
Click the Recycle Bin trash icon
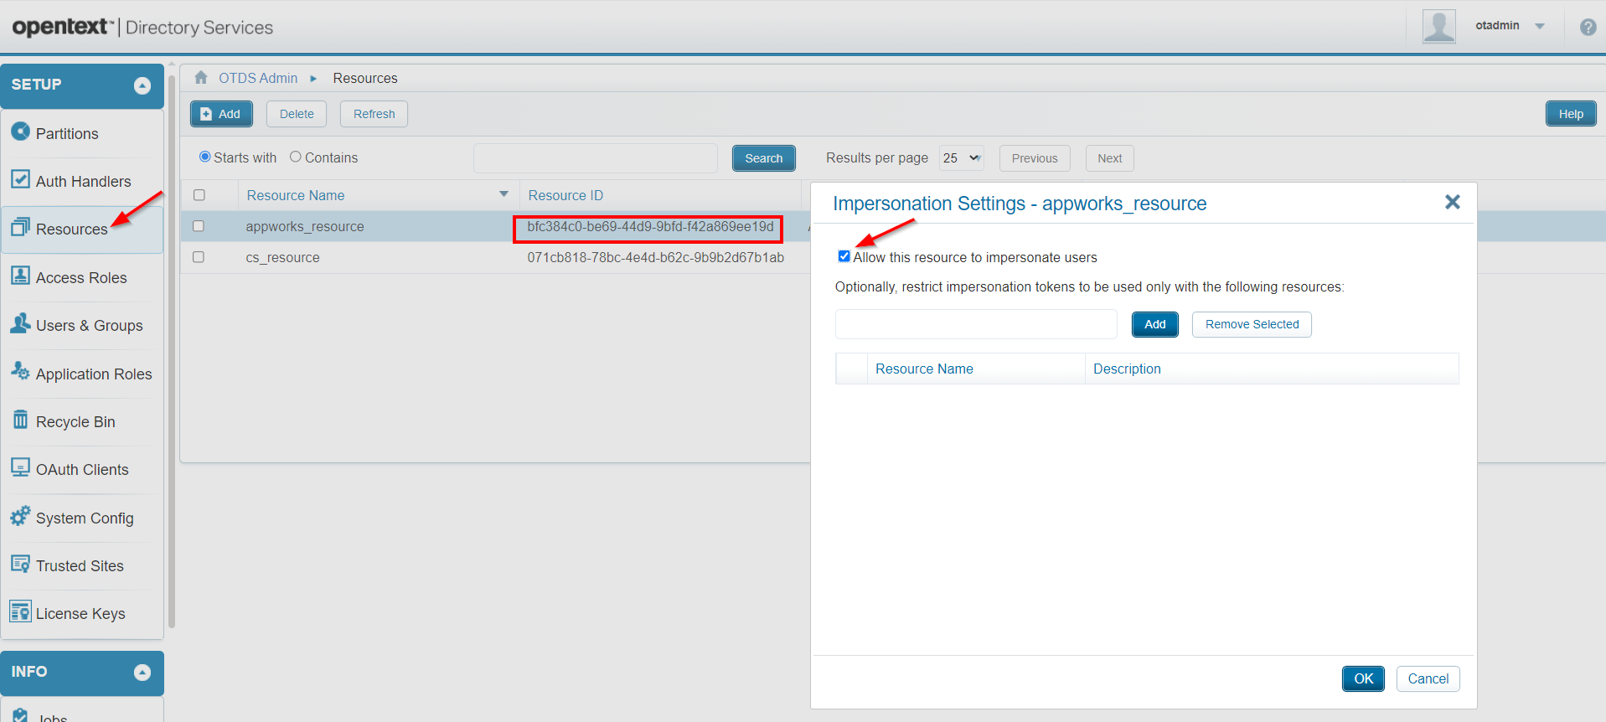tap(20, 420)
